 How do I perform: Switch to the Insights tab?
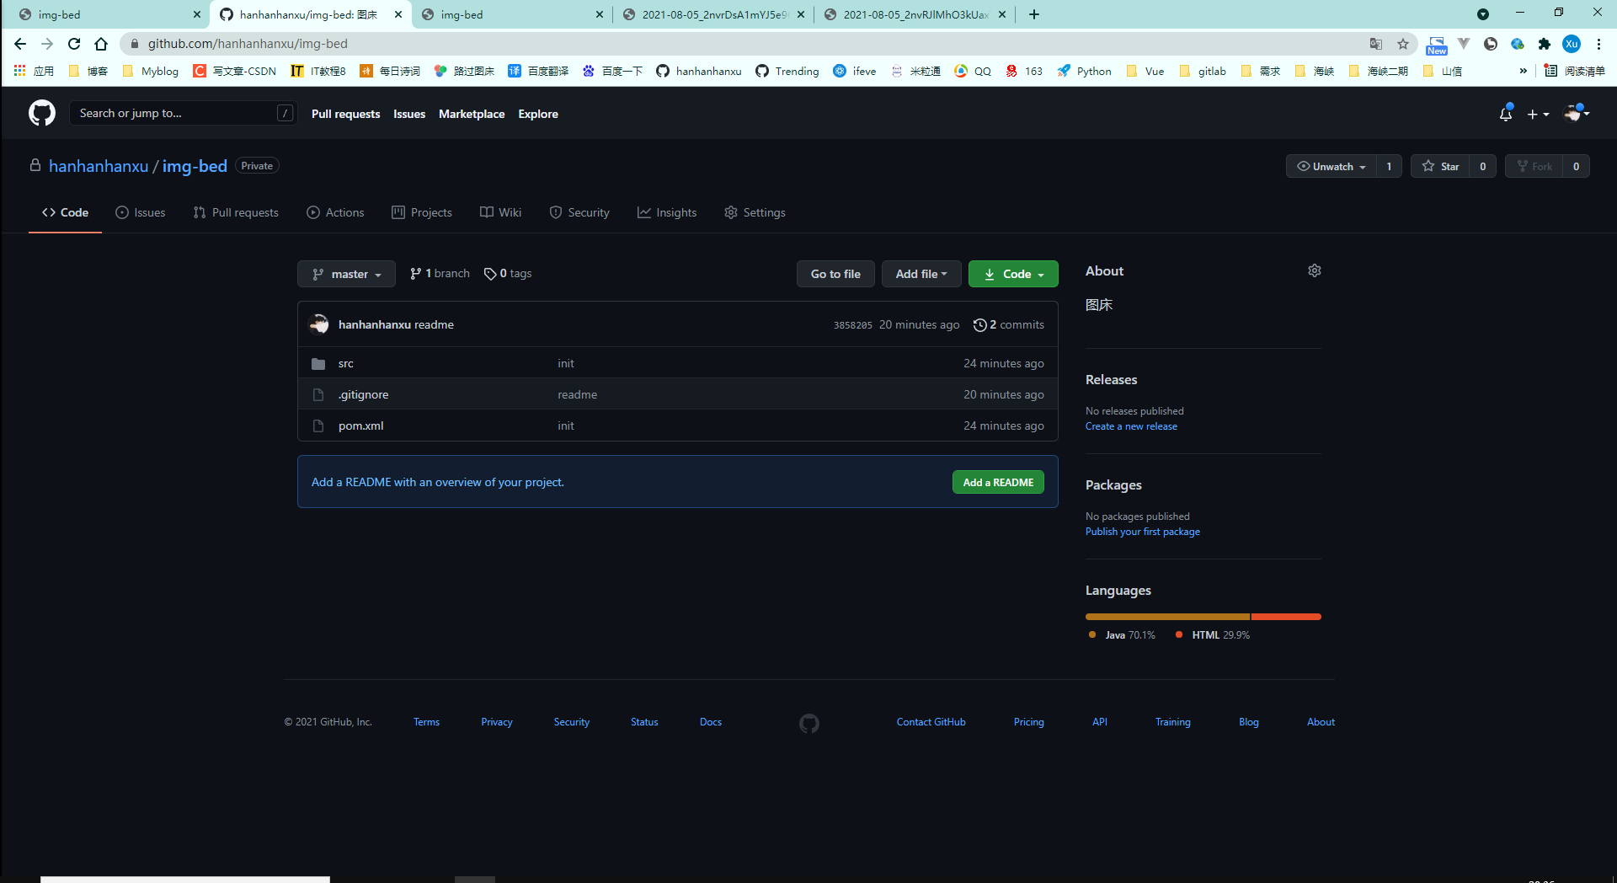[667, 212]
